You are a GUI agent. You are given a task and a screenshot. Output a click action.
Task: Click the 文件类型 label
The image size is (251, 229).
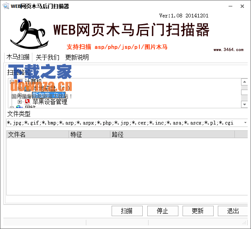coord(19,114)
